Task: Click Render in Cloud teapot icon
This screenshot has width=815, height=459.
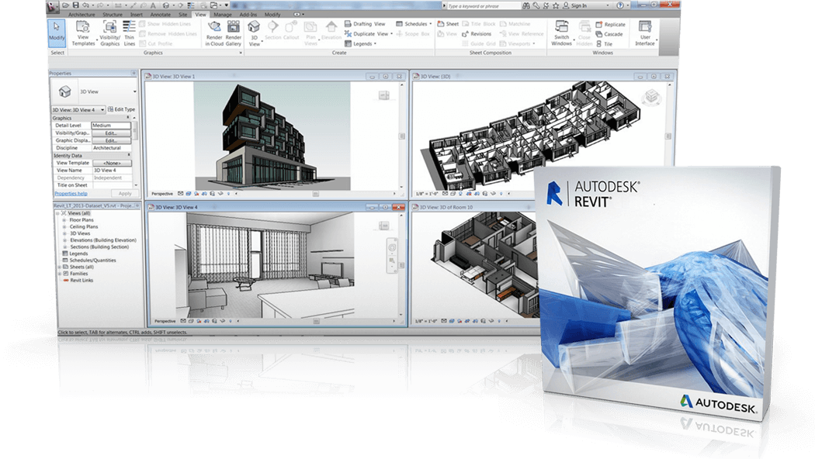Action: (x=214, y=34)
